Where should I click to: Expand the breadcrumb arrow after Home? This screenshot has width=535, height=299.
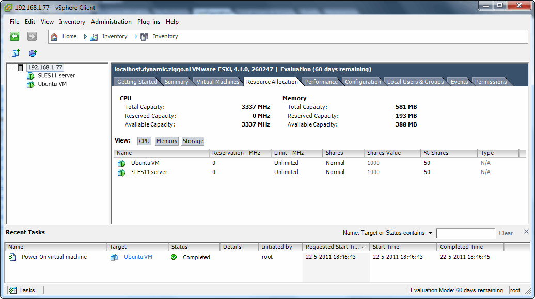85,37
